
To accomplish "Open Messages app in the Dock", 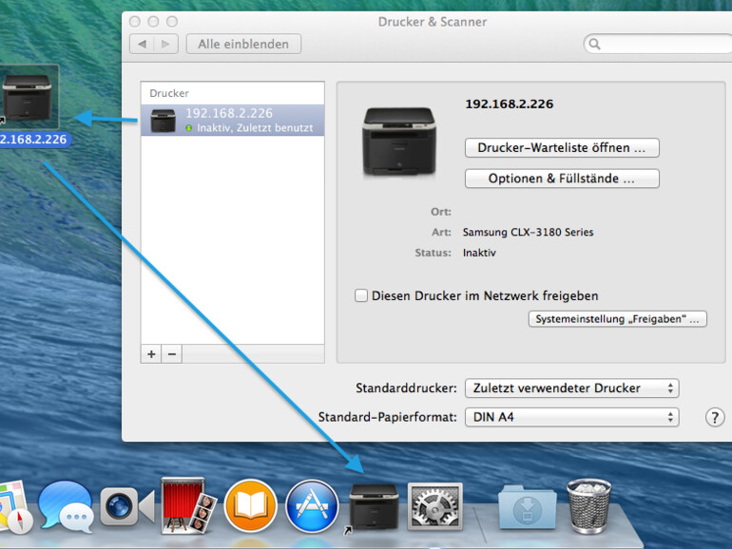I will (x=66, y=506).
